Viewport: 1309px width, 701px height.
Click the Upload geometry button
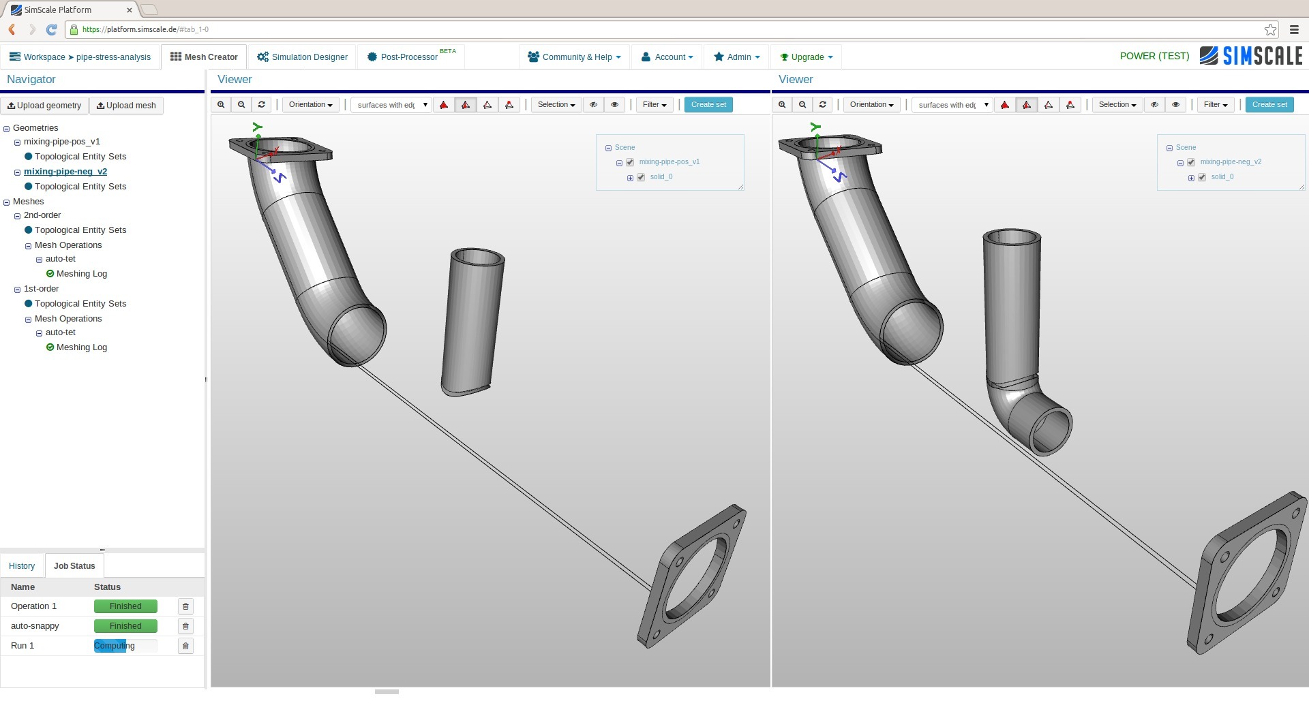[44, 105]
